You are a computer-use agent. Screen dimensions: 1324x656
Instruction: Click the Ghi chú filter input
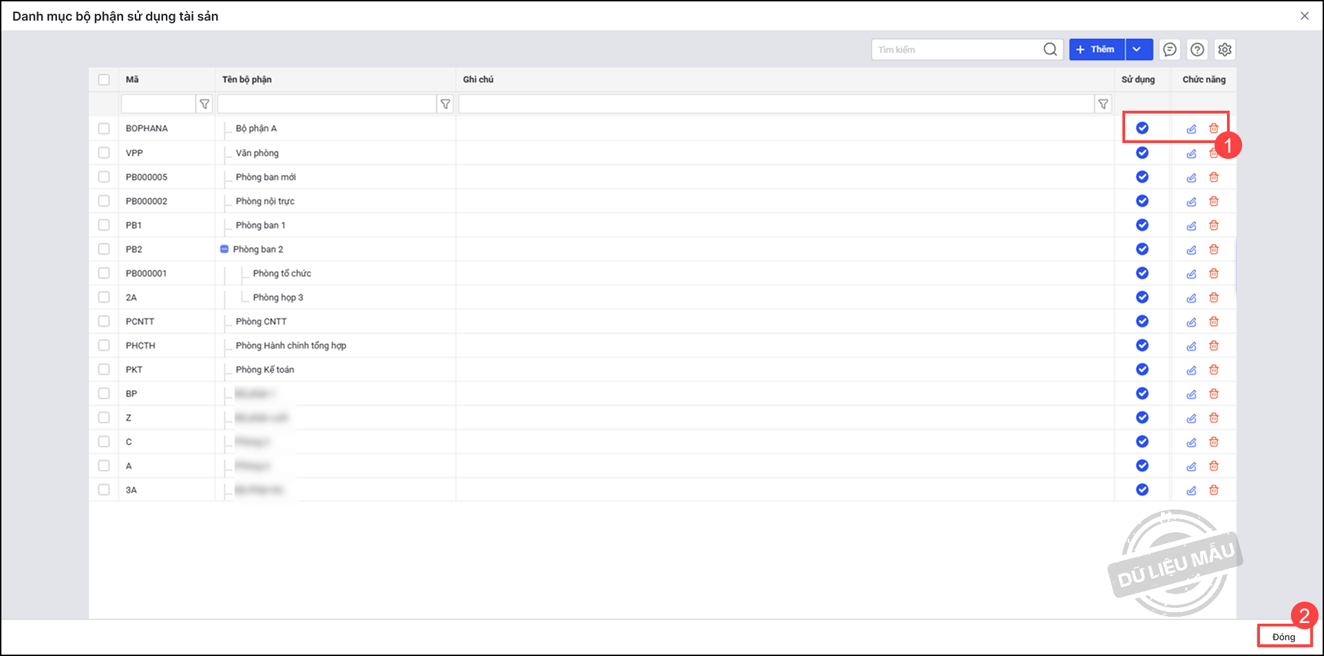pos(776,104)
